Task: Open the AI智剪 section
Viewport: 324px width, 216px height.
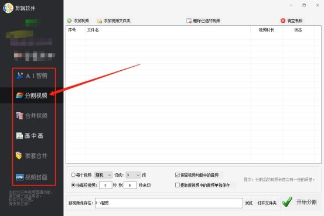Action: (32, 76)
